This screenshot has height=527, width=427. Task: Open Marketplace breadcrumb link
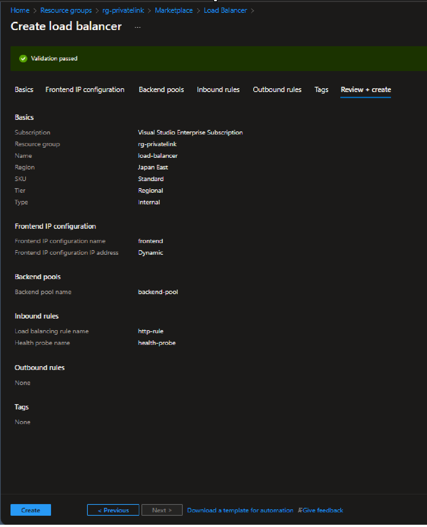point(174,10)
